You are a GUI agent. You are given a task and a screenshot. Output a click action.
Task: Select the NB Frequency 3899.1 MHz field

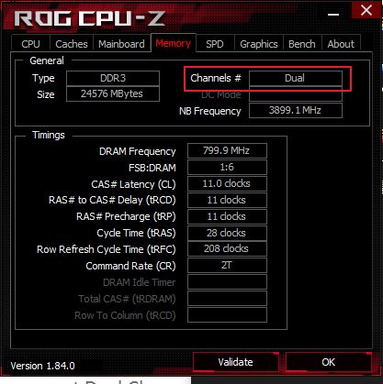[x=296, y=110]
